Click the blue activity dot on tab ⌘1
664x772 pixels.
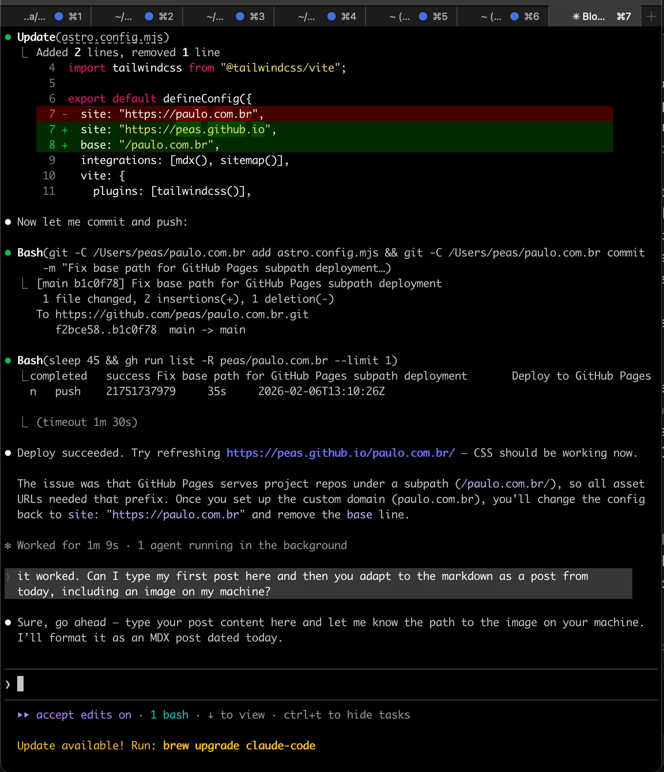(59, 17)
